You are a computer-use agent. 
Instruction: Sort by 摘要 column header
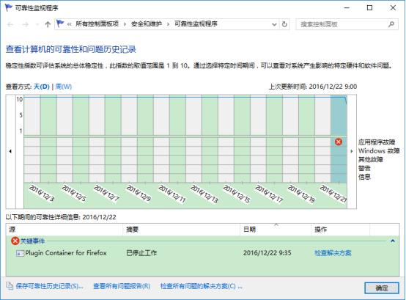point(182,230)
